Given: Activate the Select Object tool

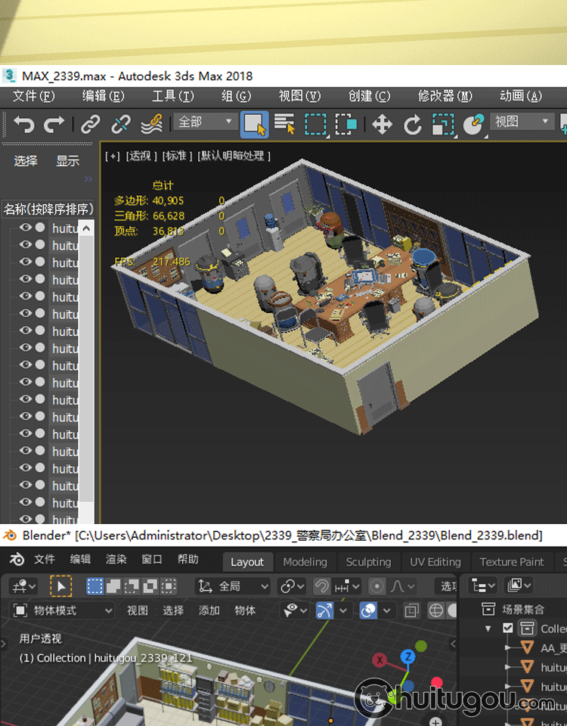Looking at the screenshot, I should (254, 124).
